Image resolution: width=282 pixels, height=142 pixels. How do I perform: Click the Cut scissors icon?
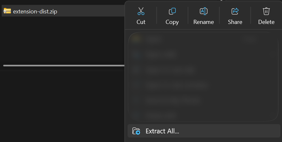[x=141, y=11]
